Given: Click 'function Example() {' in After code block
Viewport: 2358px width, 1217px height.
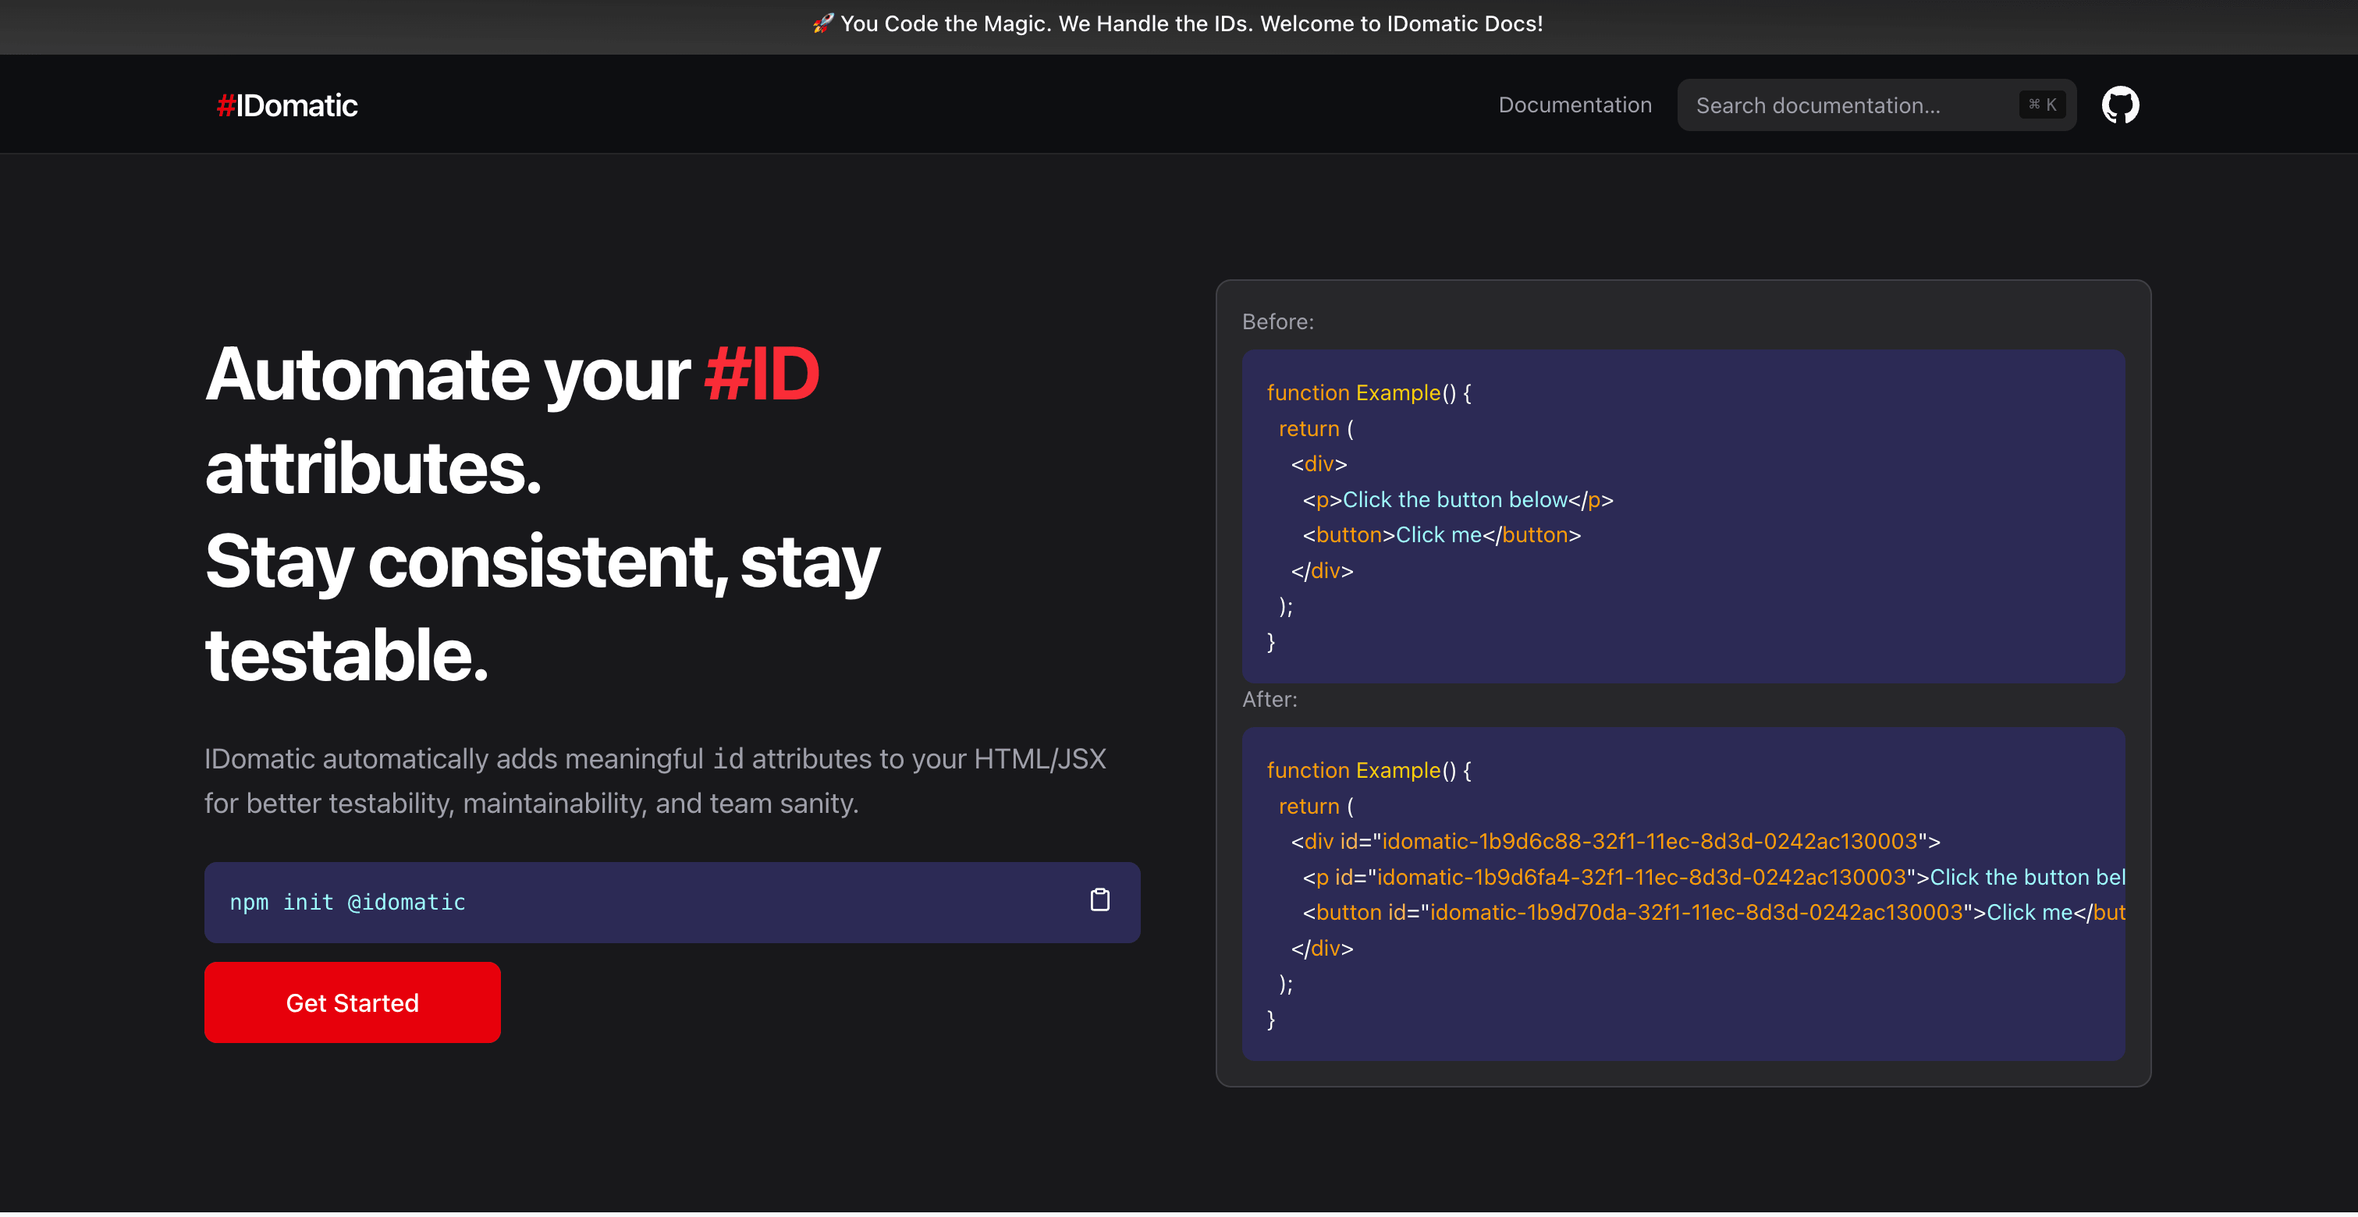Looking at the screenshot, I should (x=1369, y=772).
